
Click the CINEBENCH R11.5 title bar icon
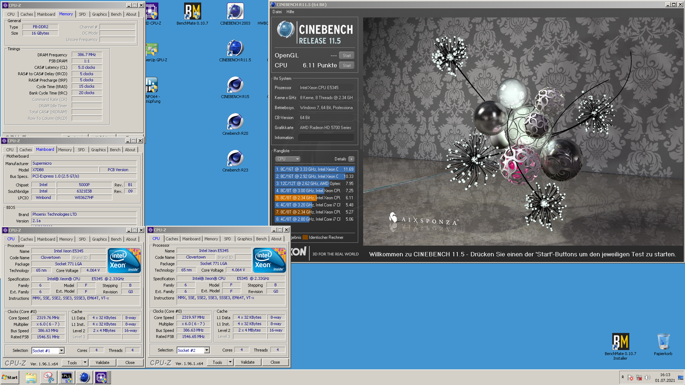coord(273,5)
